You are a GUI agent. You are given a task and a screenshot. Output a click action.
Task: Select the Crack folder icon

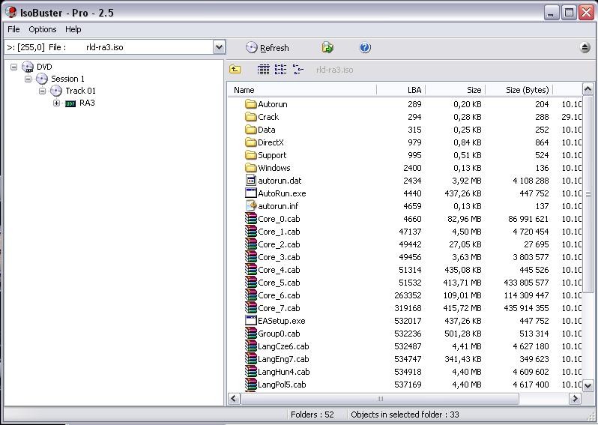pyautogui.click(x=250, y=117)
